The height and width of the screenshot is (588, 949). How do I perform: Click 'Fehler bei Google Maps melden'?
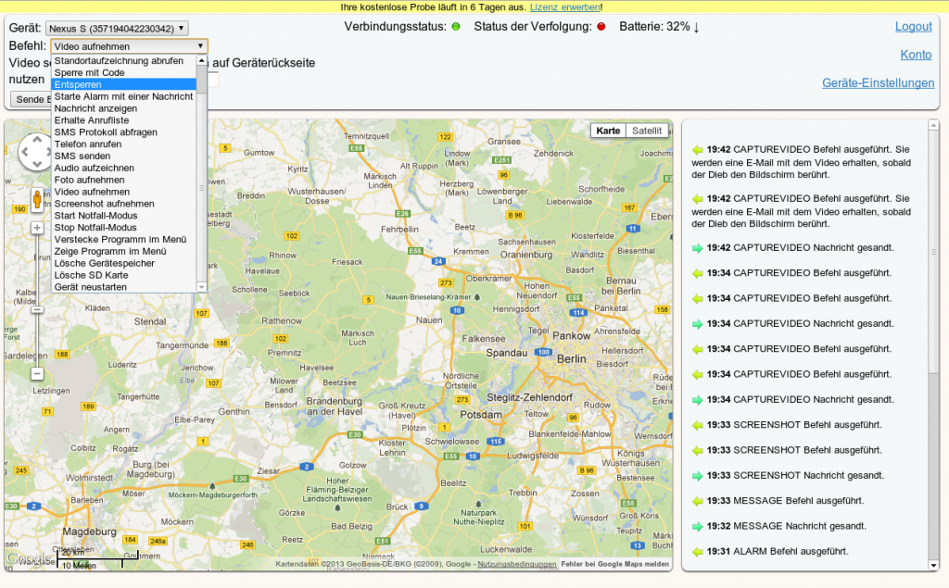pyautogui.click(x=615, y=564)
